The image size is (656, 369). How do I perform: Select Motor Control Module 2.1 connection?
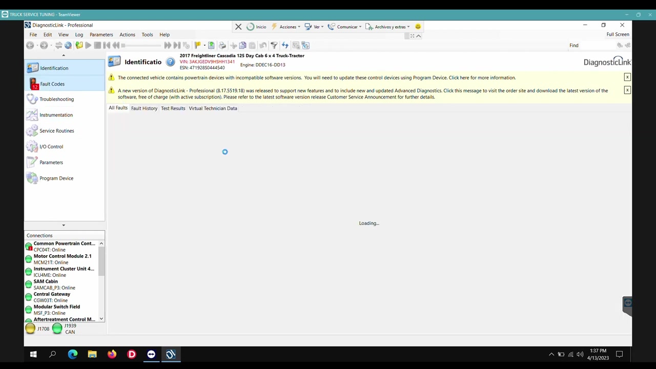pos(61,259)
